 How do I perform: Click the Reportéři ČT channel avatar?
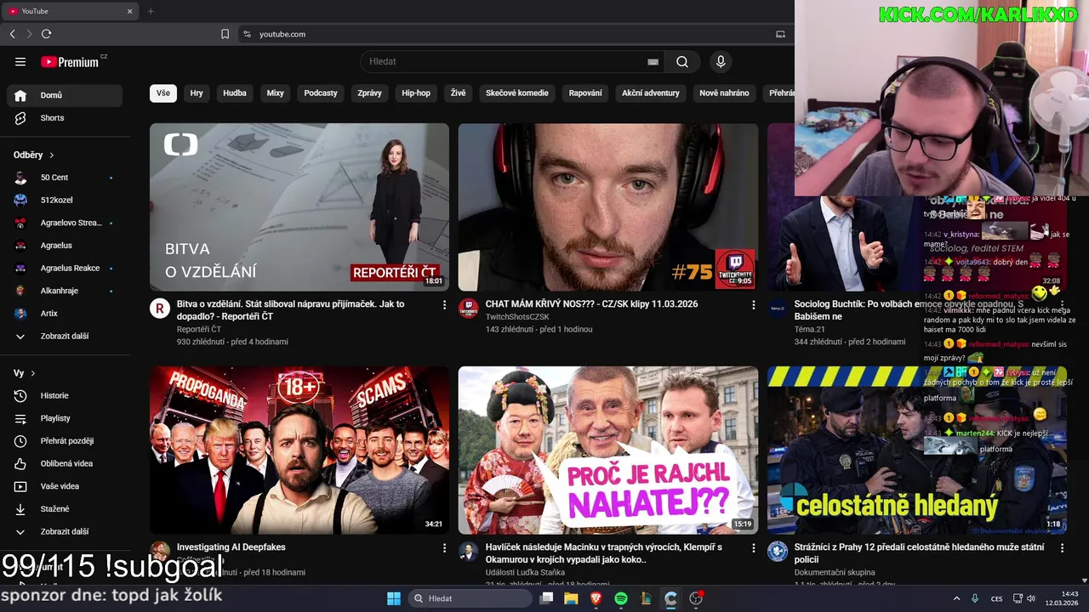[x=160, y=308]
